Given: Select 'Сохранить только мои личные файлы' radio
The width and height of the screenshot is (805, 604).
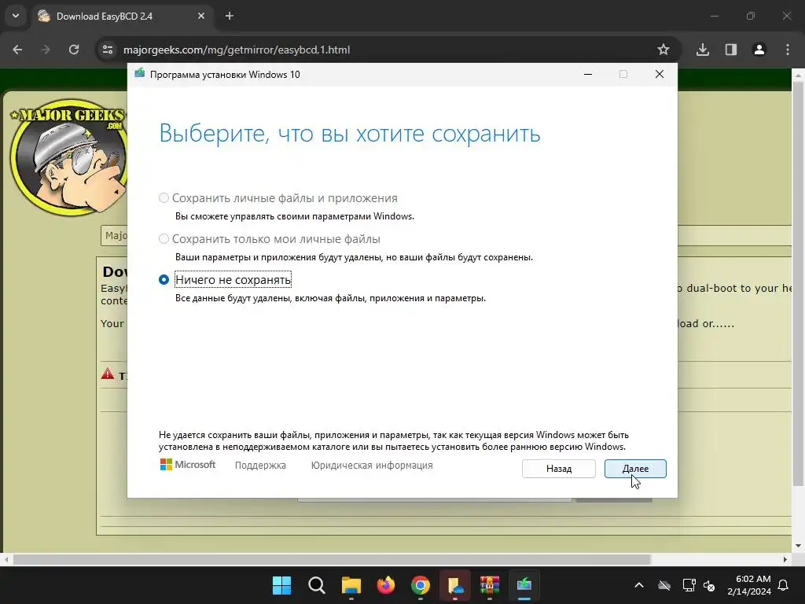Looking at the screenshot, I should [164, 239].
